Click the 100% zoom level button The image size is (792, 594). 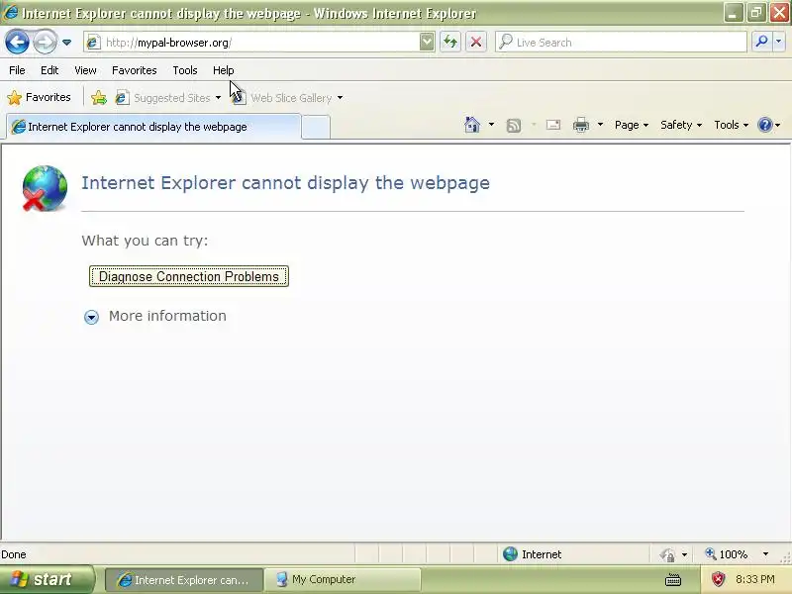(727, 554)
